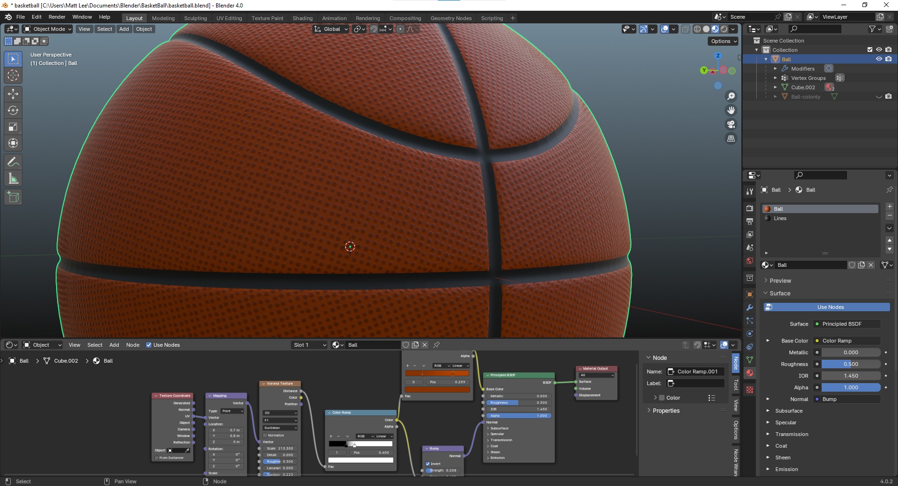Switch to rendered viewport shading
This screenshot has width=898, height=486.
click(x=724, y=29)
